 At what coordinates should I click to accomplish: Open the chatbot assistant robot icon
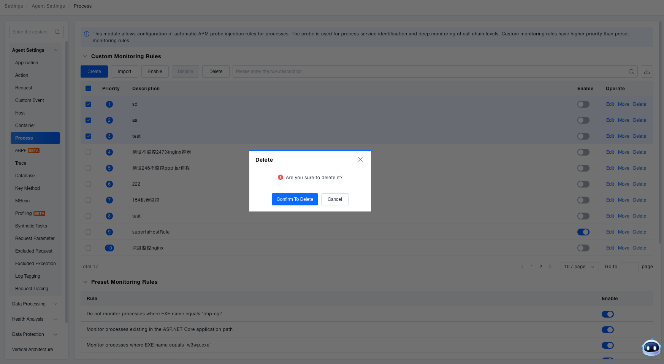coord(651,347)
